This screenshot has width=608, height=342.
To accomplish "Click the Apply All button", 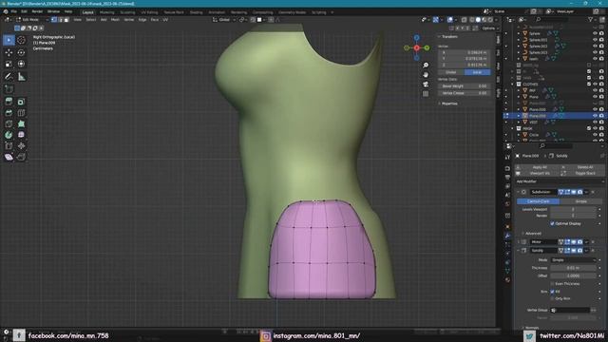I will 537,167.
